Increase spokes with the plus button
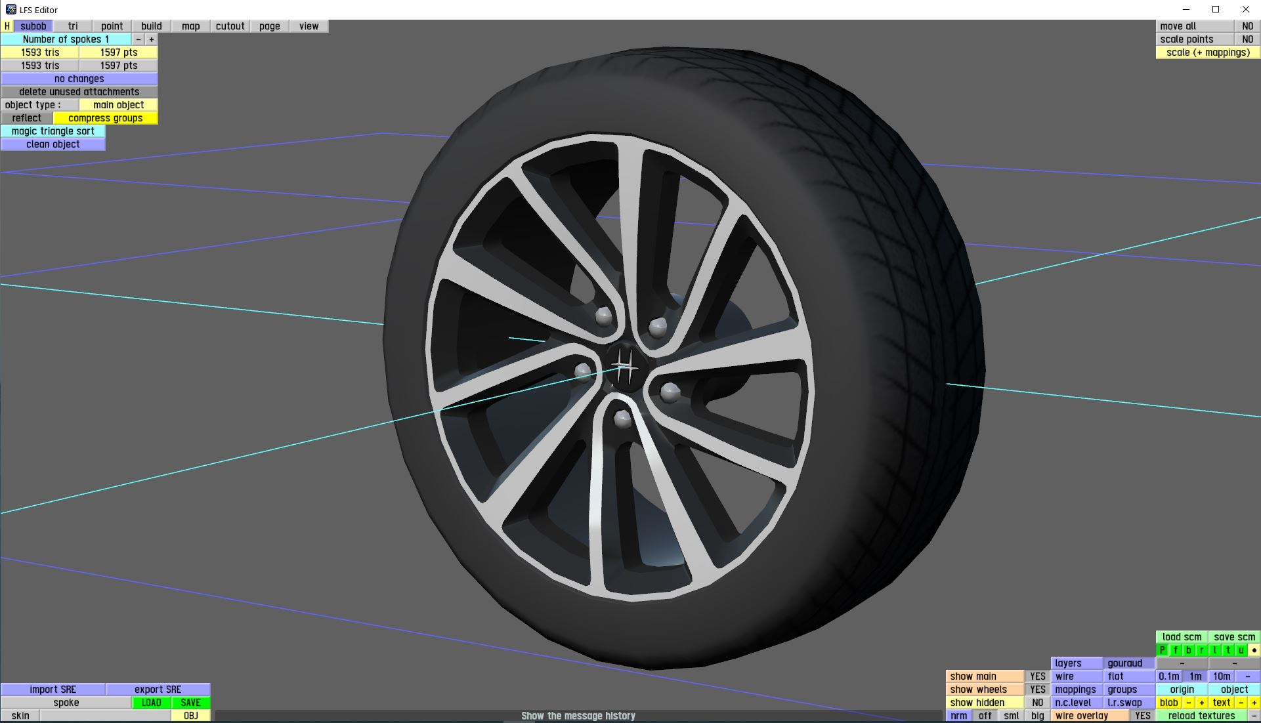 click(151, 39)
